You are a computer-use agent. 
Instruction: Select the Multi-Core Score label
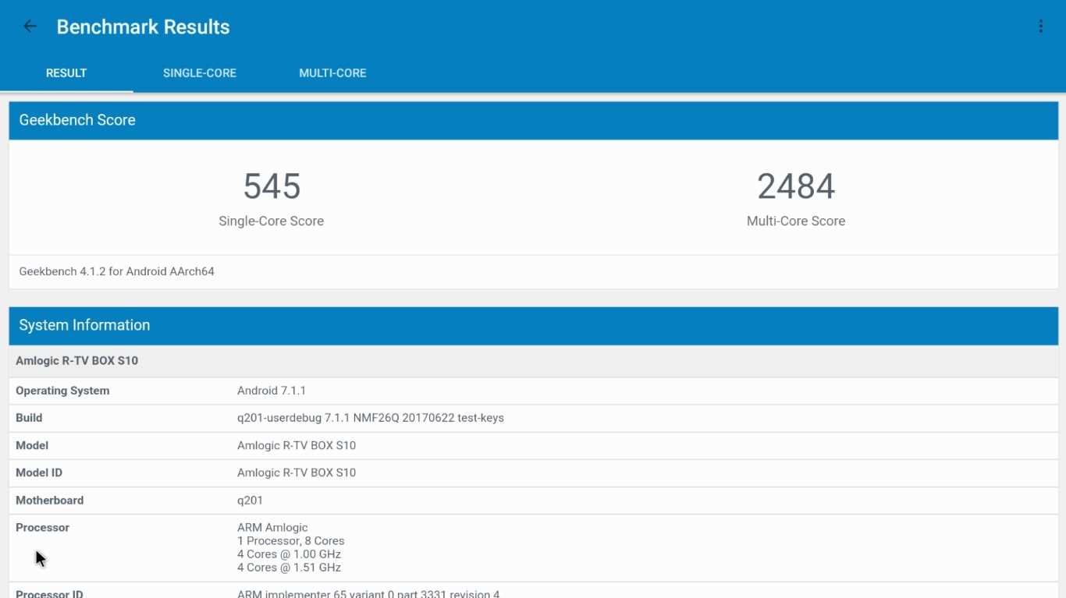(x=796, y=221)
